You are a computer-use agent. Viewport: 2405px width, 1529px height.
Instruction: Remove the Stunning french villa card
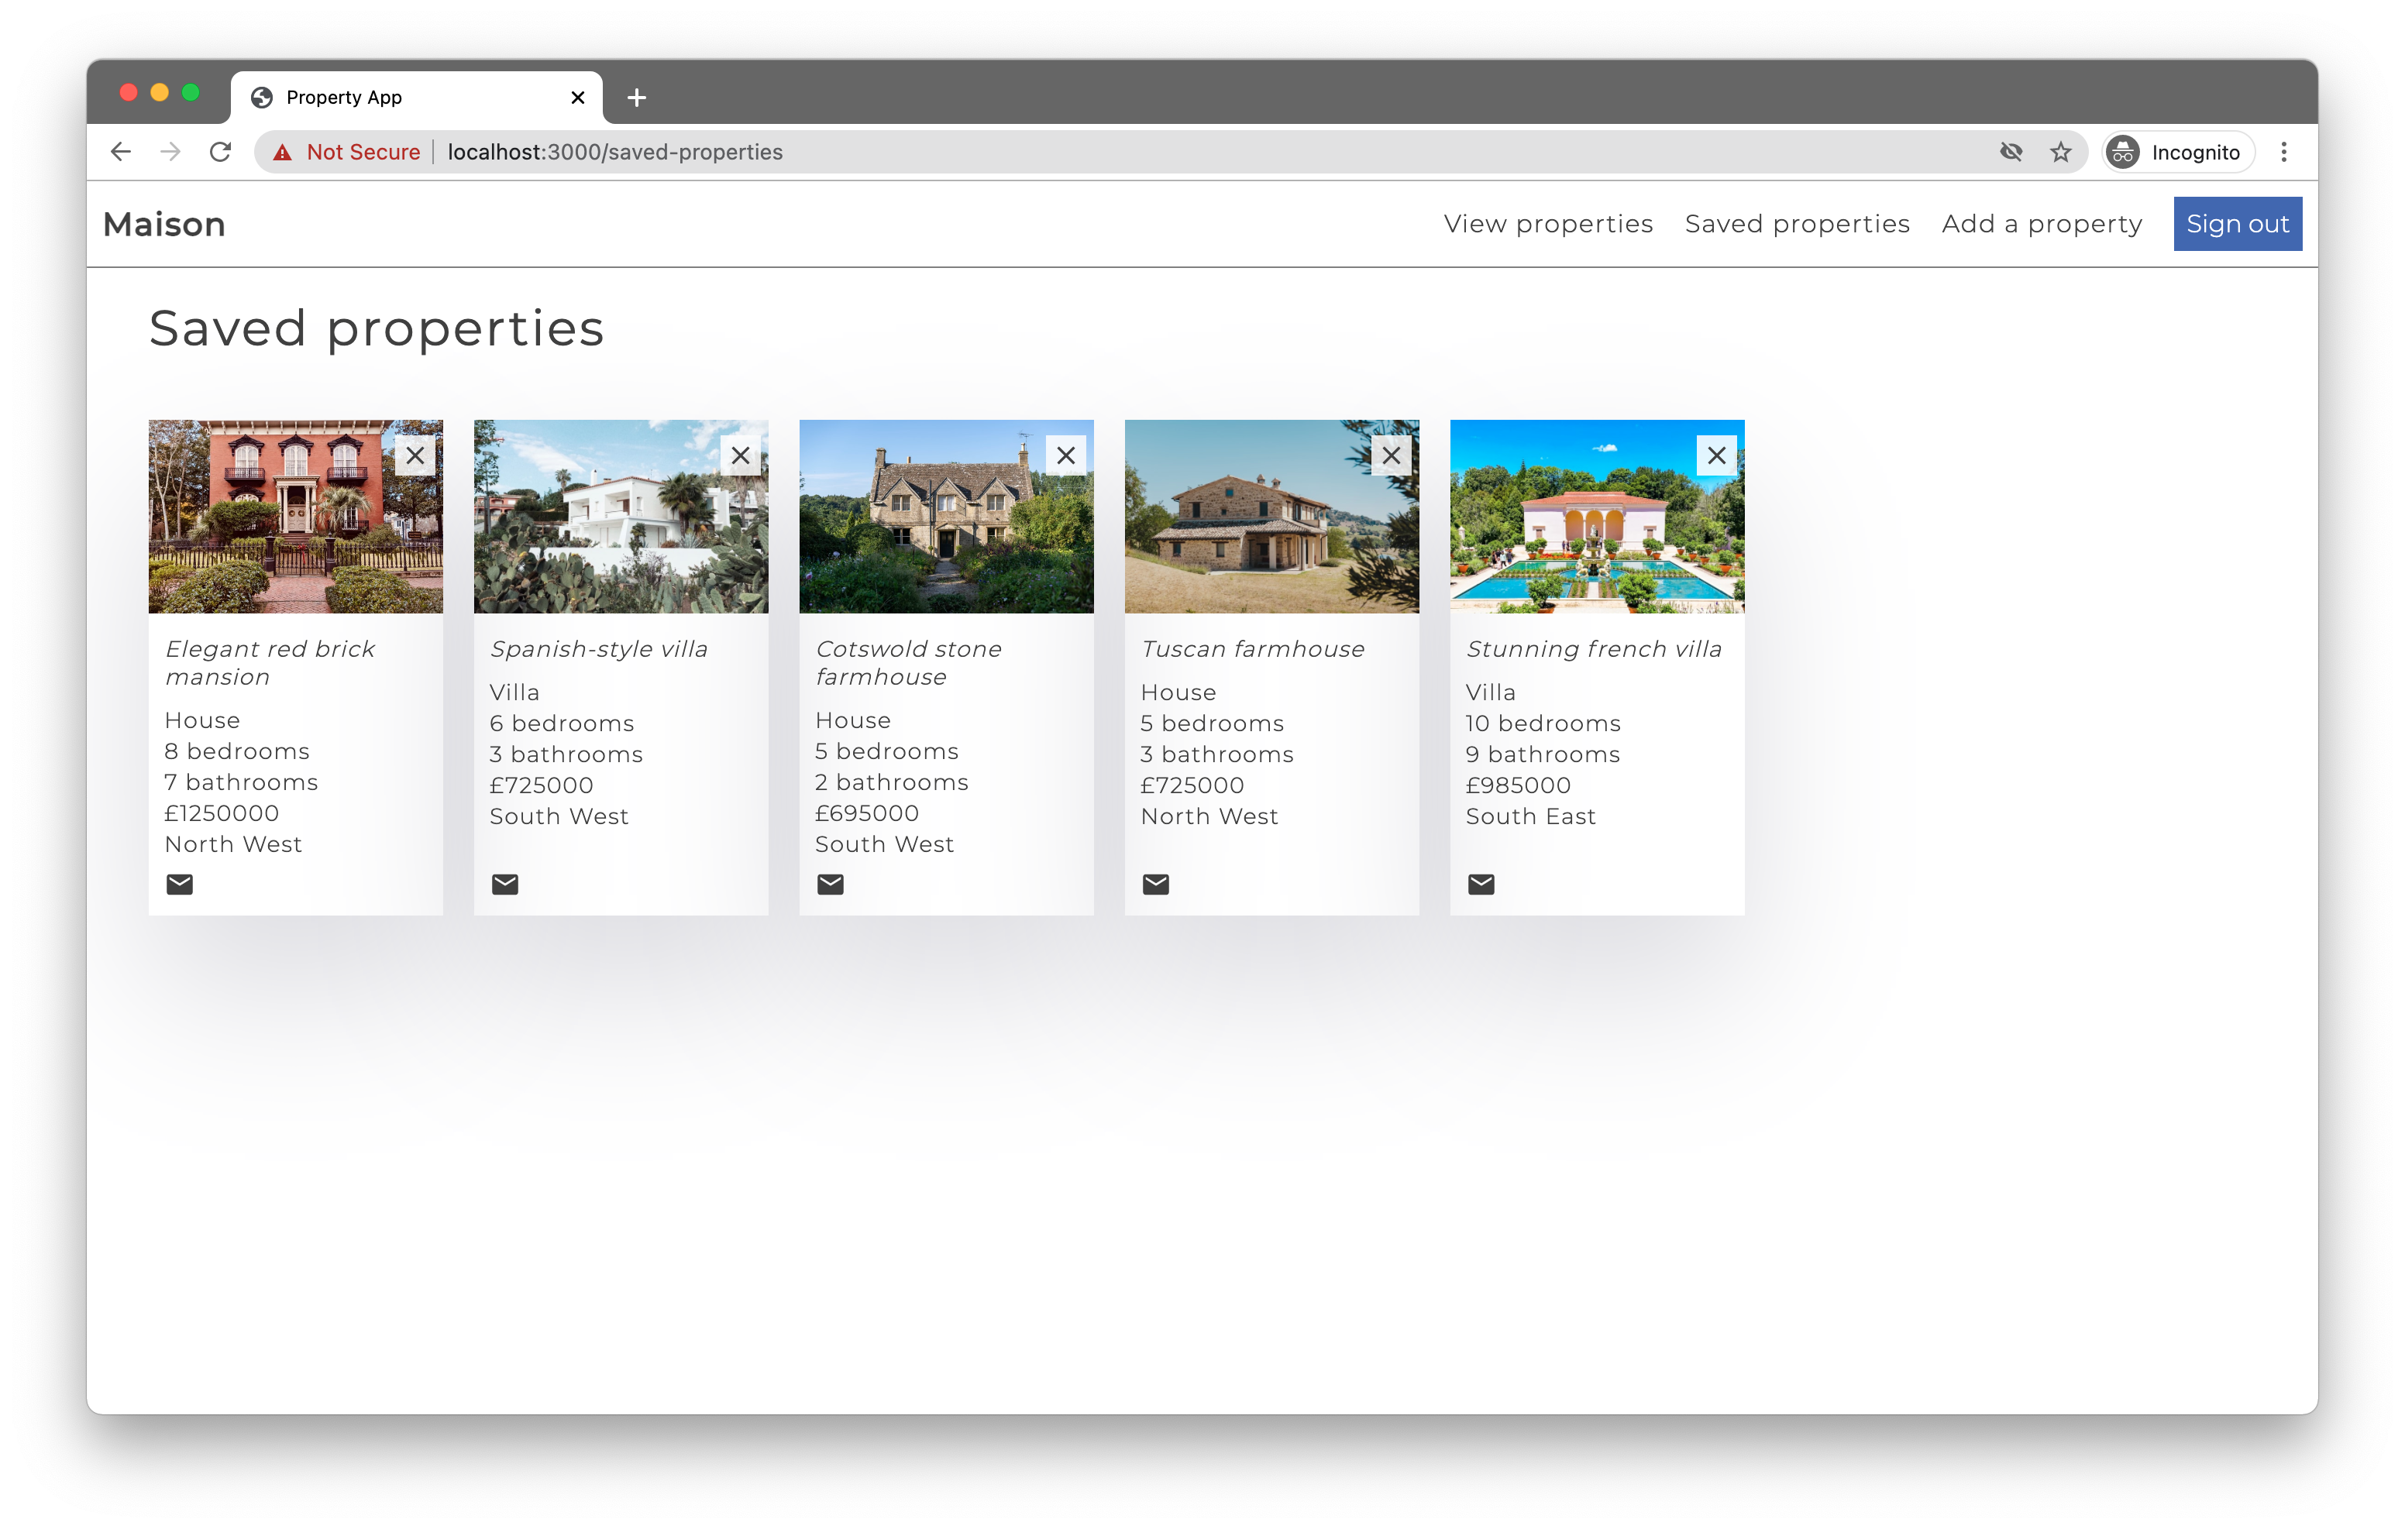pyautogui.click(x=1716, y=455)
